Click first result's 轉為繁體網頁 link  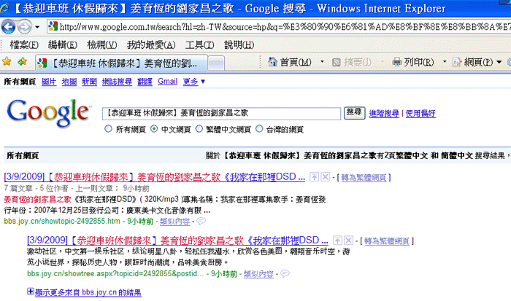pyautogui.click(x=364, y=178)
